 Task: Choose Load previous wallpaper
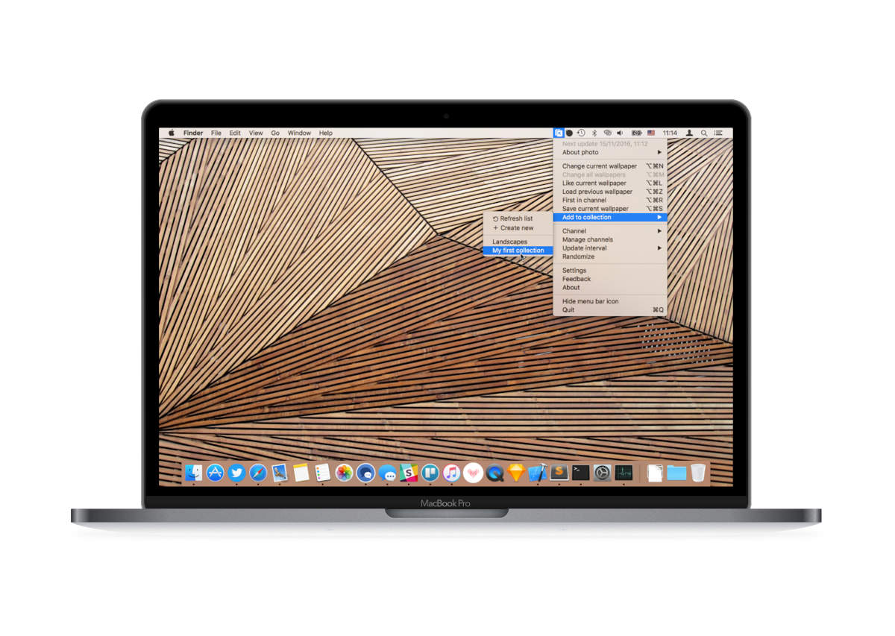pos(610,192)
